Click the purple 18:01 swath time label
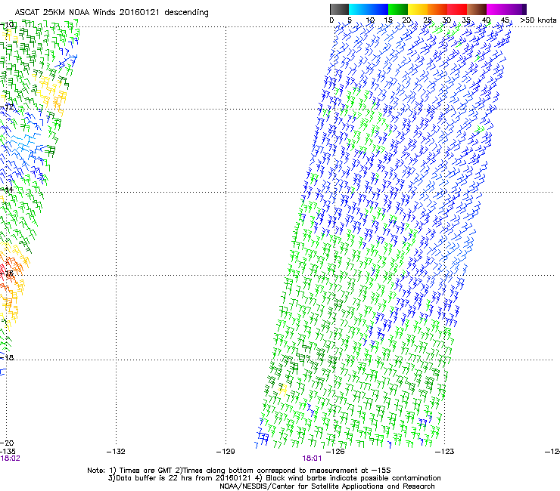 coord(312,459)
